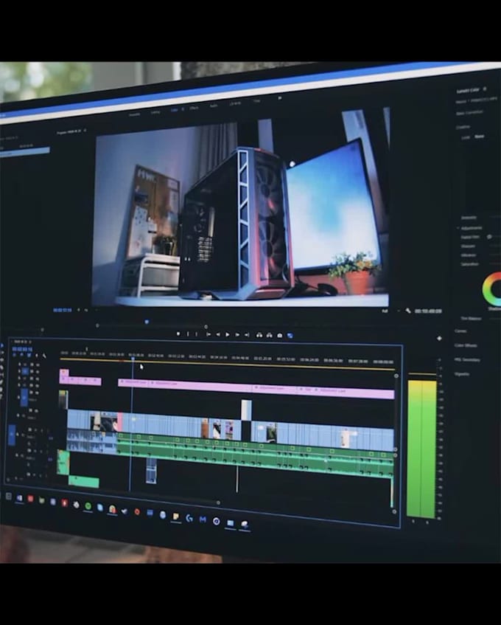Open the timeline display settings wrench icon
Image resolution: width=501 pixels, height=625 pixels.
tap(44, 356)
